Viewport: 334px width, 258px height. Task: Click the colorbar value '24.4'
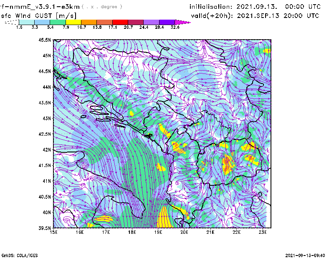click(144, 27)
